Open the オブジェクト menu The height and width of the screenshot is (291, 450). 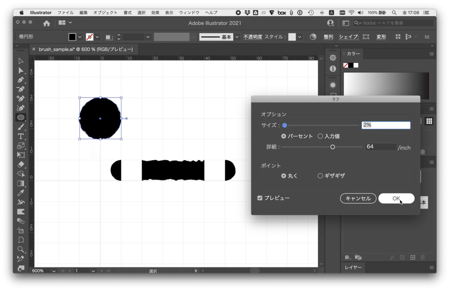pyautogui.click(x=105, y=12)
